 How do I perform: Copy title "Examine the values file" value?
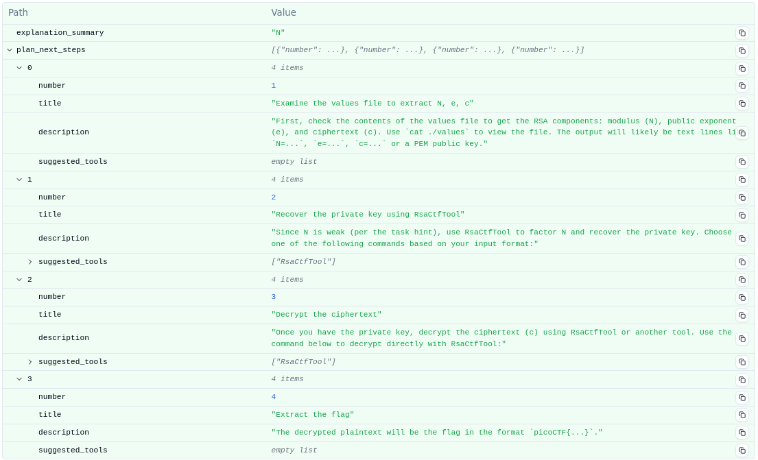[x=742, y=104]
